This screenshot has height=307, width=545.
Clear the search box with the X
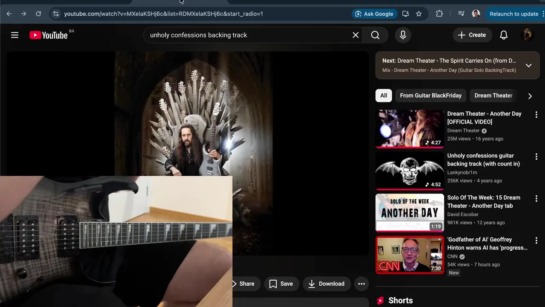(356, 35)
